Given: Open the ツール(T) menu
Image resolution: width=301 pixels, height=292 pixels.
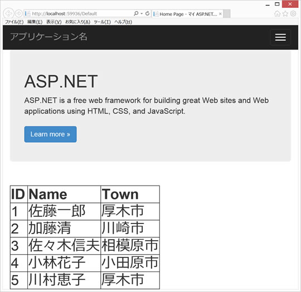Looking at the screenshot, I should (102, 22).
